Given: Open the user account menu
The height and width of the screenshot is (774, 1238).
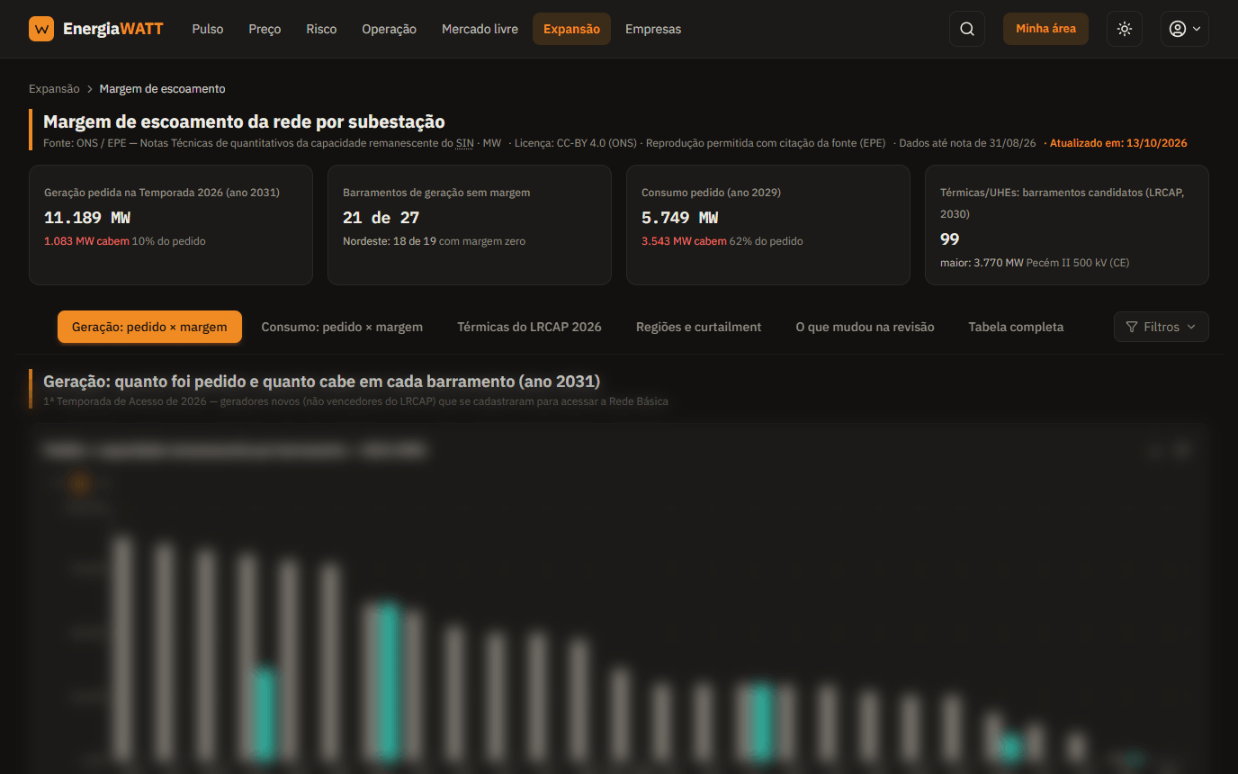Looking at the screenshot, I should [1184, 29].
